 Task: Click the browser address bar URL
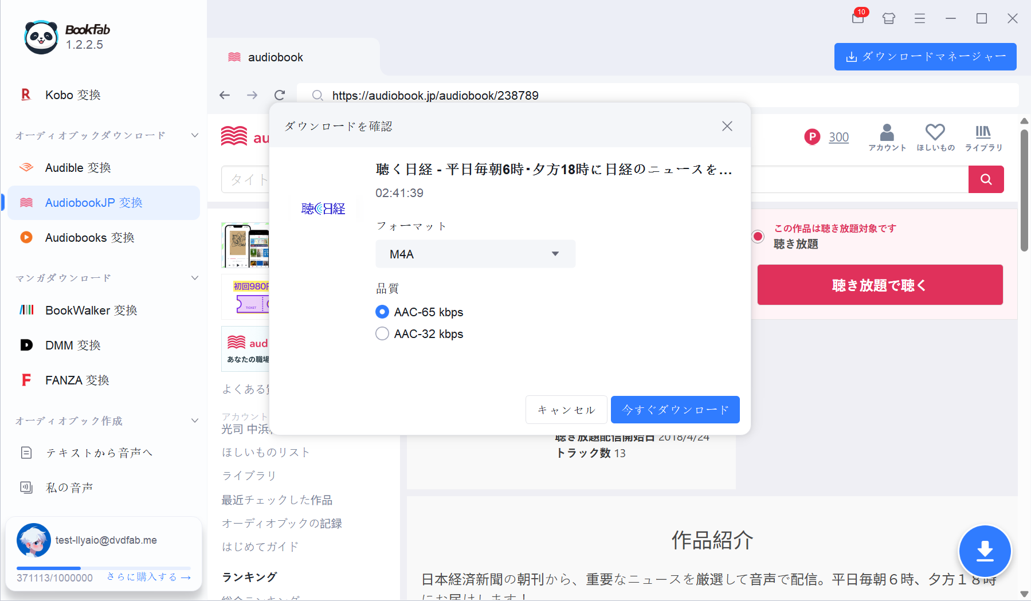436,95
